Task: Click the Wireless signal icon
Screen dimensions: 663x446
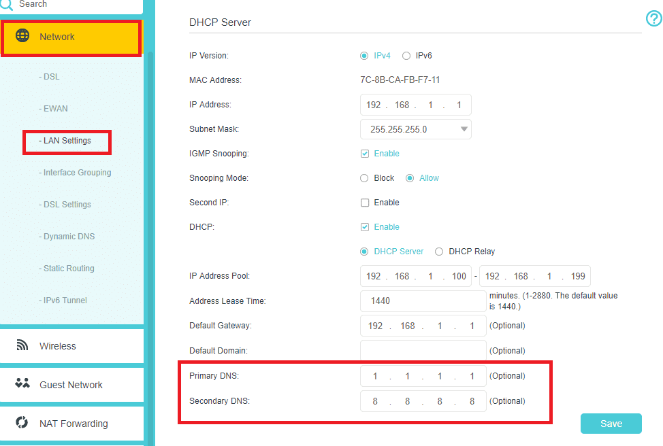Action: (x=22, y=345)
